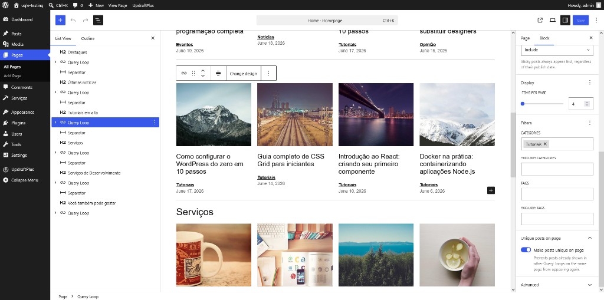Expand Query Loop under Últimas notícias
604x300 pixels.
(x=55, y=92)
